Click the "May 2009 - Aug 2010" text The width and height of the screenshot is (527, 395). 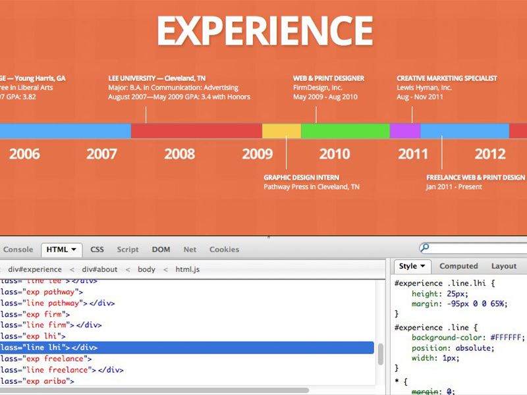[325, 97]
